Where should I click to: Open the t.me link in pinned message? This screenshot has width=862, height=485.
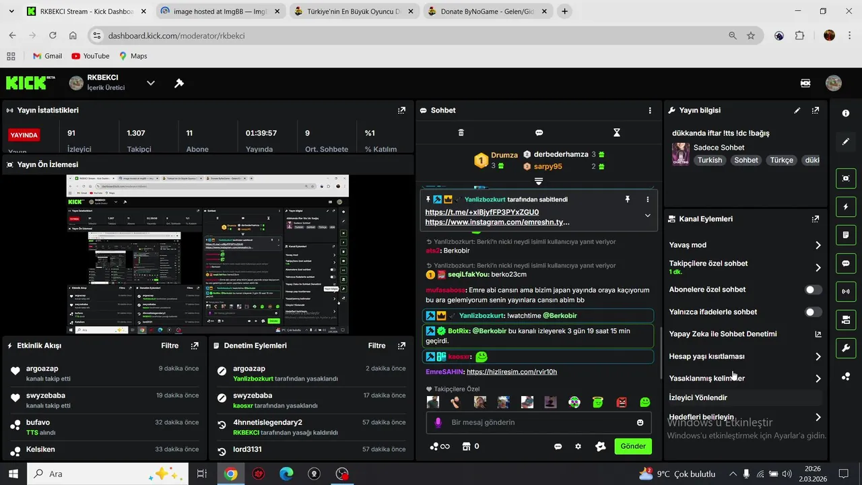(482, 212)
